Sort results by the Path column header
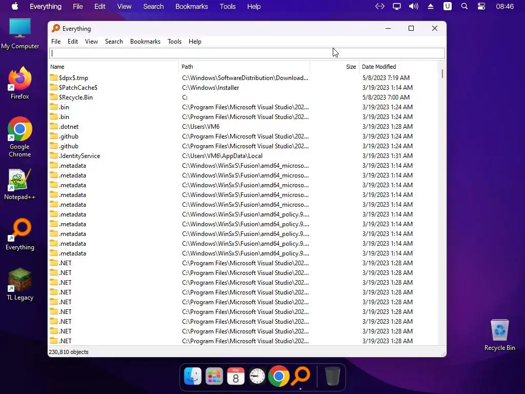Image resolution: width=525 pixels, height=394 pixels. click(245, 67)
